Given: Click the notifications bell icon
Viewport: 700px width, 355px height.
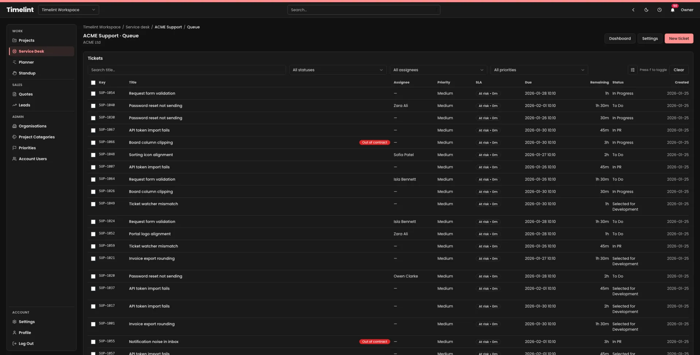Looking at the screenshot, I should point(672,10).
